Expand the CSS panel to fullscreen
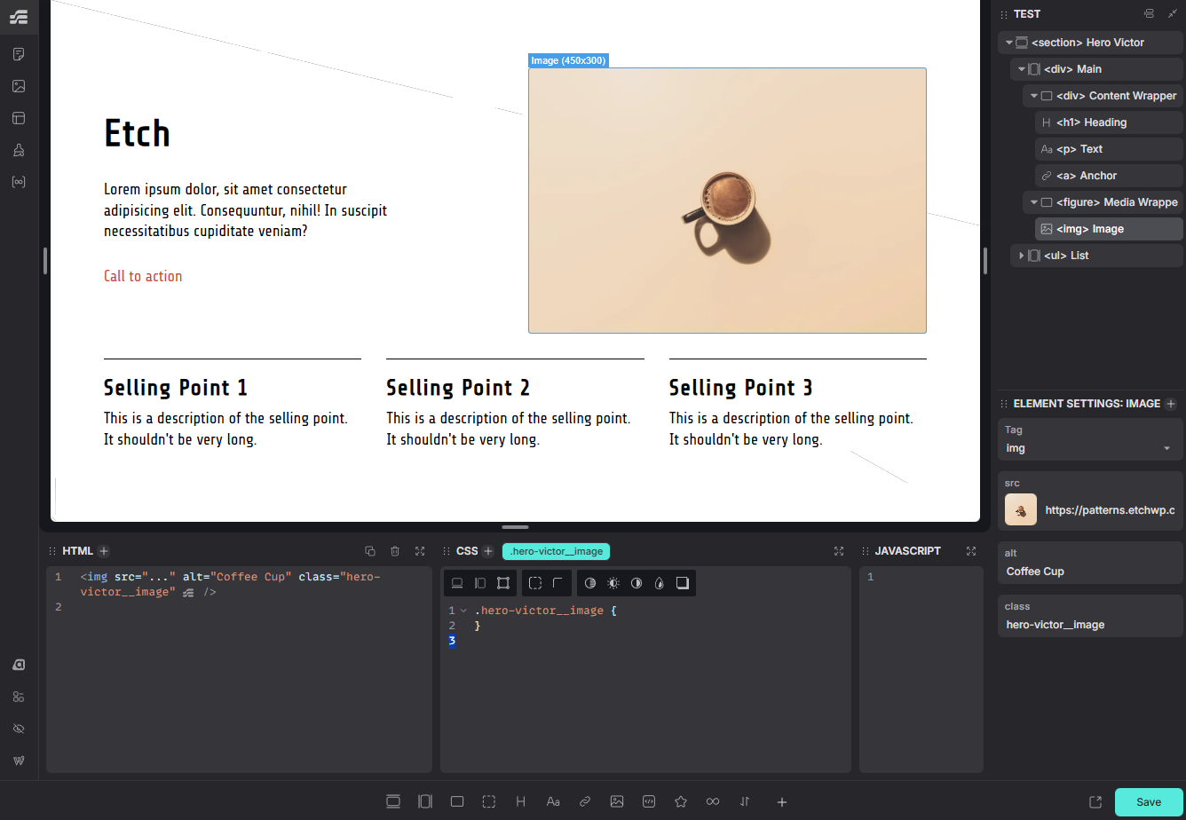Screen dimensions: 1186x820 (x=839, y=551)
